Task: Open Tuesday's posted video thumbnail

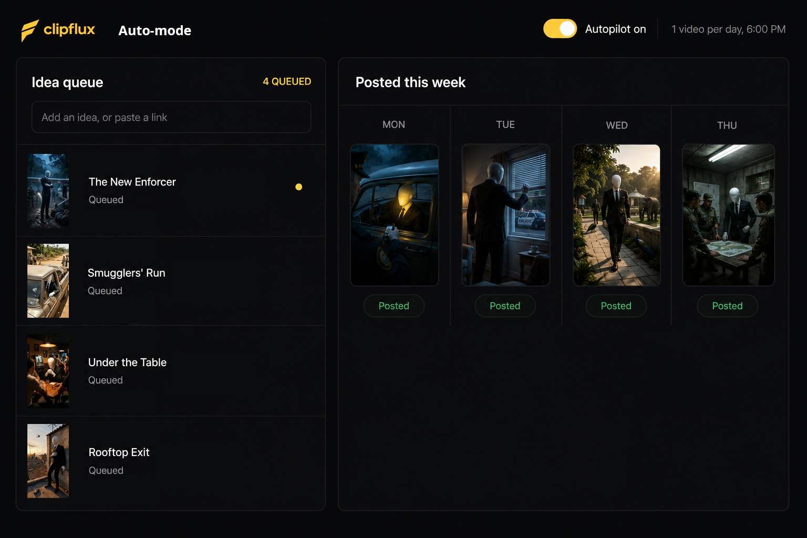Action: click(505, 215)
